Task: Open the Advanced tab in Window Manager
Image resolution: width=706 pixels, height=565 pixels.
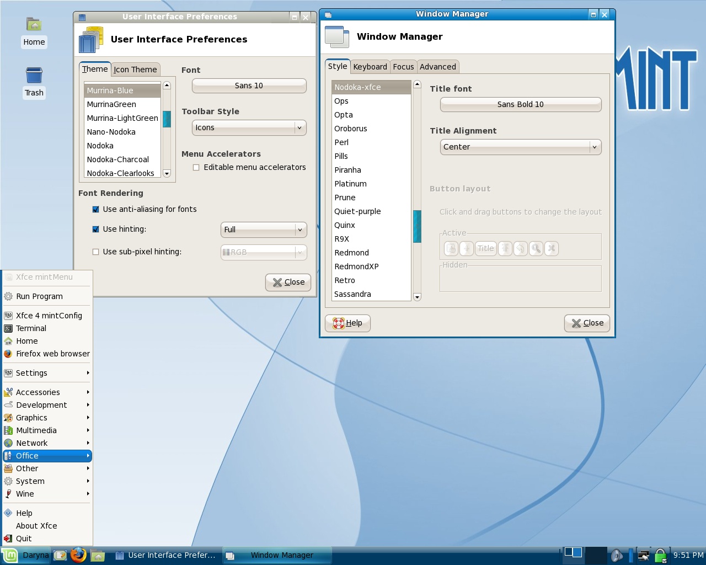Action: click(x=438, y=67)
